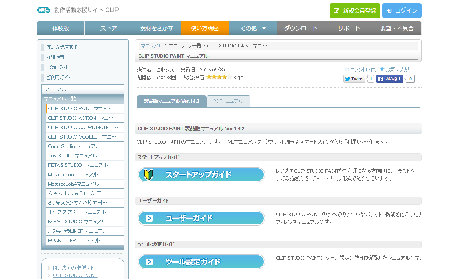
Task: Open the ダウンロード navigation tab
Action: 301,28
